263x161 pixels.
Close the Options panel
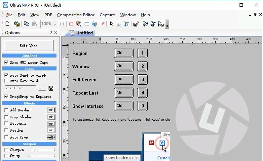[56, 33]
